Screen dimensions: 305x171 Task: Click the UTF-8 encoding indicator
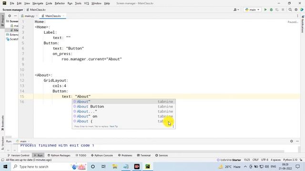coord(264,160)
